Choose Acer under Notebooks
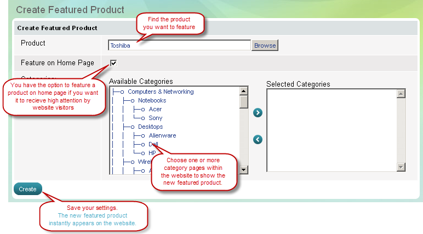This screenshot has width=423, height=234. tap(155, 109)
